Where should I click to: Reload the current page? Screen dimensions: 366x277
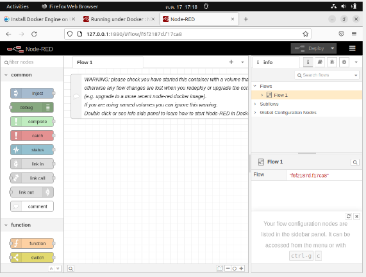(x=34, y=34)
